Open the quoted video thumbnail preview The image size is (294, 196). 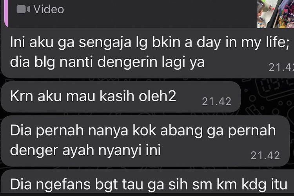pyautogui.click(x=276, y=14)
